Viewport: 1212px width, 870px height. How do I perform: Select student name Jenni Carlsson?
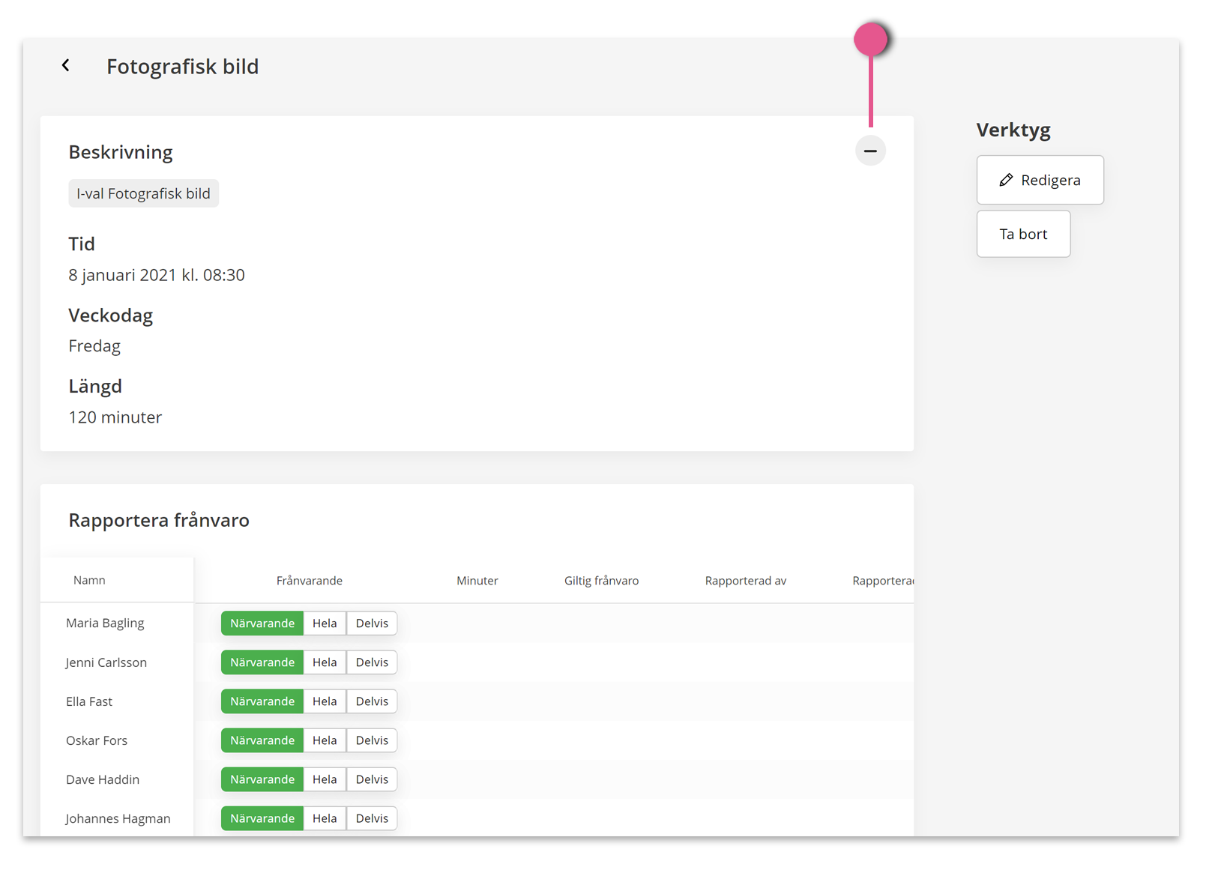coord(106,662)
